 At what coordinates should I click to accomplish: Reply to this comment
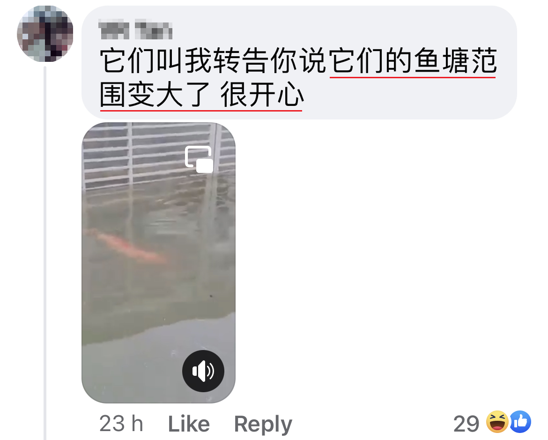coord(263,425)
